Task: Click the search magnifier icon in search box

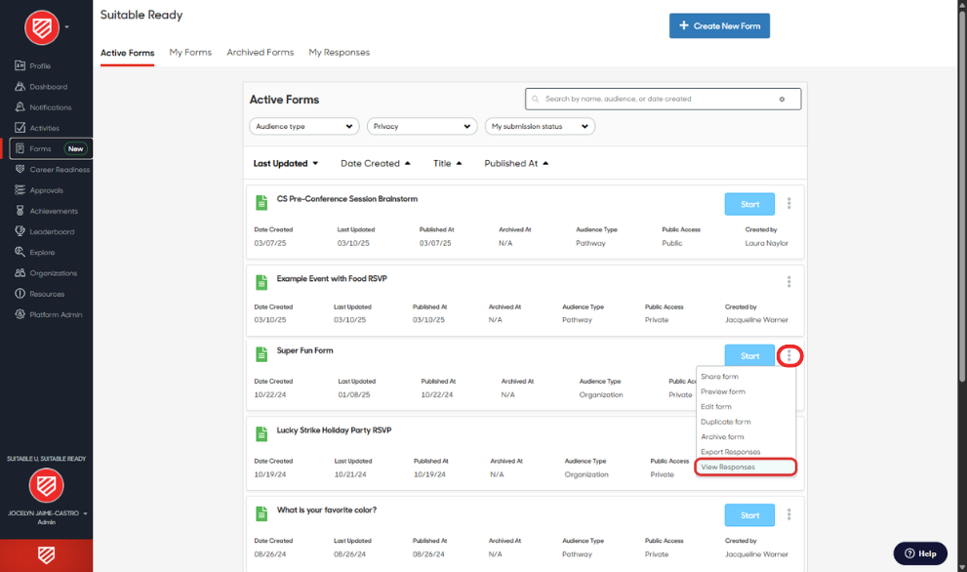Action: click(x=536, y=99)
